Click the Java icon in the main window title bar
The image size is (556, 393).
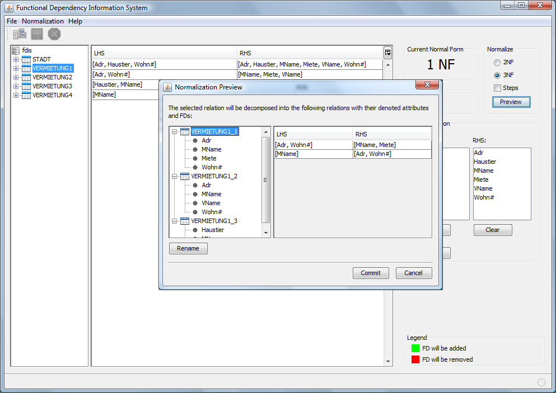9,7
